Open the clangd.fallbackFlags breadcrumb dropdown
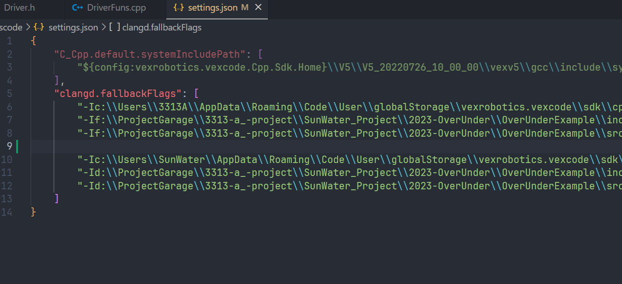This screenshot has width=622, height=284. click(162, 28)
